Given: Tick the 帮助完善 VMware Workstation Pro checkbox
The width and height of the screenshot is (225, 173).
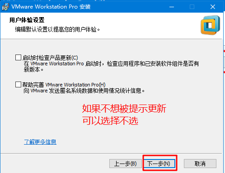Looking at the screenshot, I should (x=18, y=85).
